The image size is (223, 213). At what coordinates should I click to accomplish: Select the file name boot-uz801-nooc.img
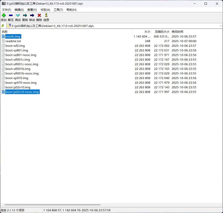coord(21,55)
